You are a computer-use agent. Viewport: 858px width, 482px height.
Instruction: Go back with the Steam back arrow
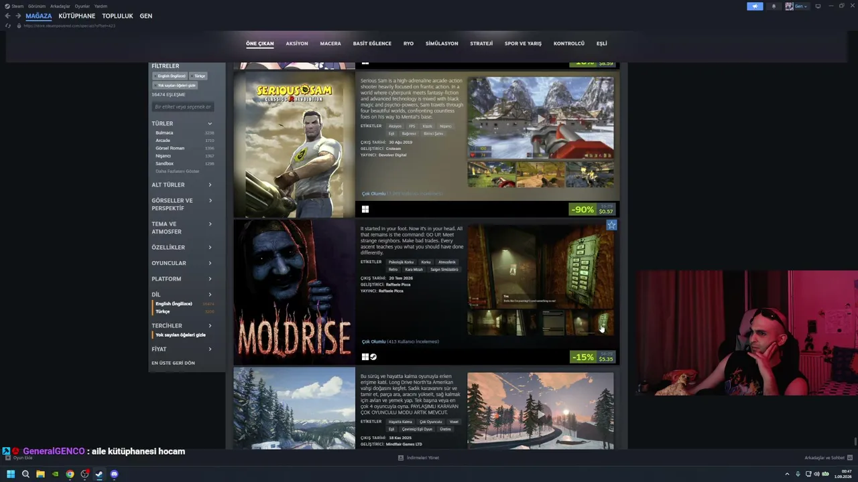point(7,16)
